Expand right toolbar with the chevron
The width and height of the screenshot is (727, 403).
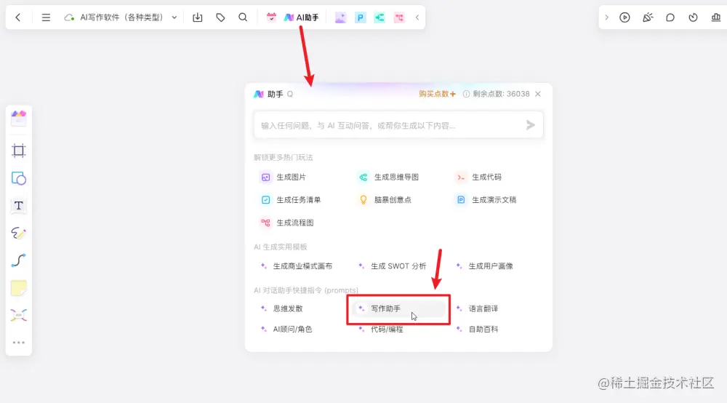point(606,17)
